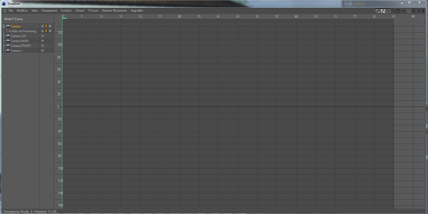Click the Camera object icon
Image resolution: width=428 pixels, height=214 pixels.
tap(8, 26)
